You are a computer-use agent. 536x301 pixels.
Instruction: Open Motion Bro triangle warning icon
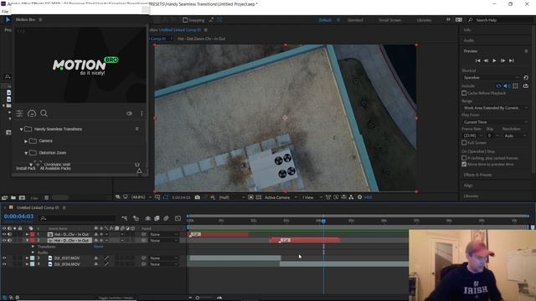pyautogui.click(x=139, y=171)
